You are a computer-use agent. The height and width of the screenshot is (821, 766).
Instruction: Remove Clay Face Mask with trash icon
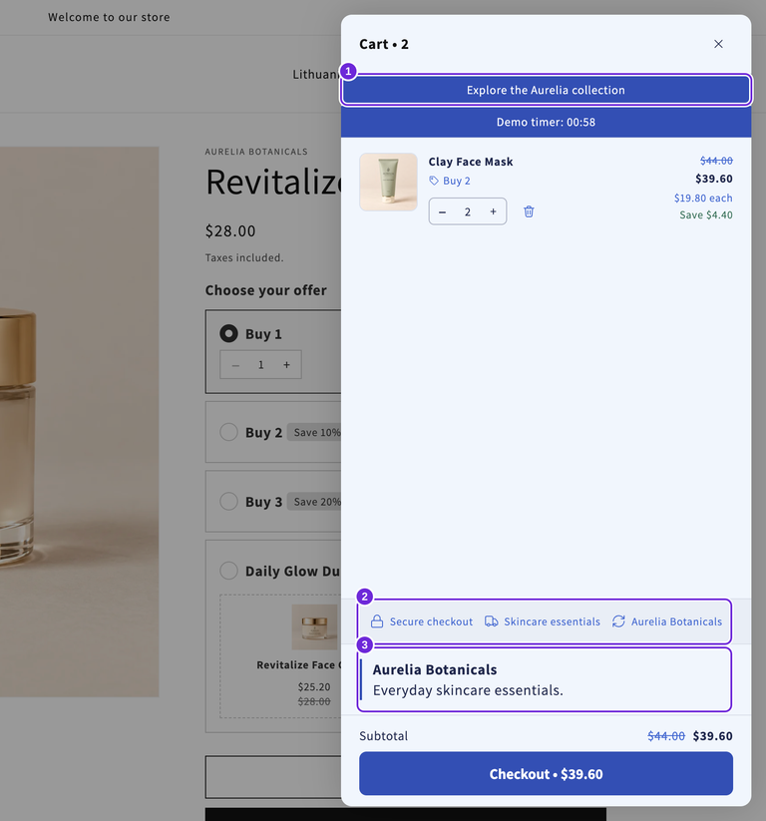click(529, 211)
